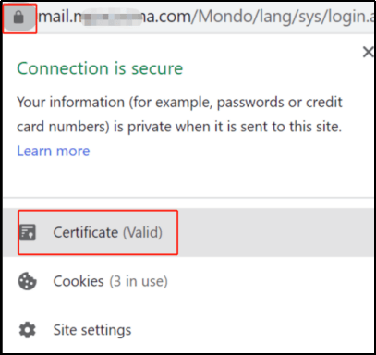Go to Site settings

click(188, 330)
